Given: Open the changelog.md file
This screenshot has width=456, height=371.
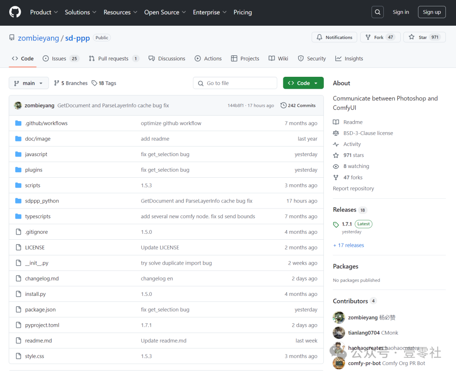Looking at the screenshot, I should (42, 279).
